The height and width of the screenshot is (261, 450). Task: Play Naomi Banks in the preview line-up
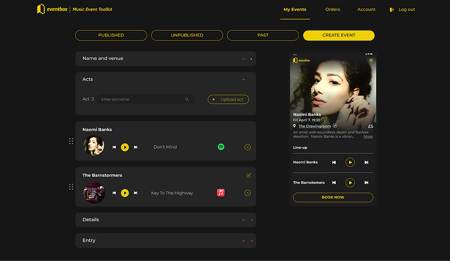350,162
